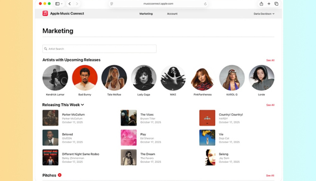Click the "The Favors" artist name
Image resolution: width=316 pixels, height=181 pixels.
pyautogui.click(x=147, y=158)
